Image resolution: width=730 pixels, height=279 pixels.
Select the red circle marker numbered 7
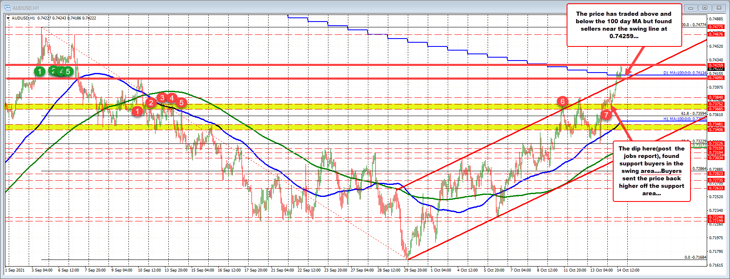(606, 115)
